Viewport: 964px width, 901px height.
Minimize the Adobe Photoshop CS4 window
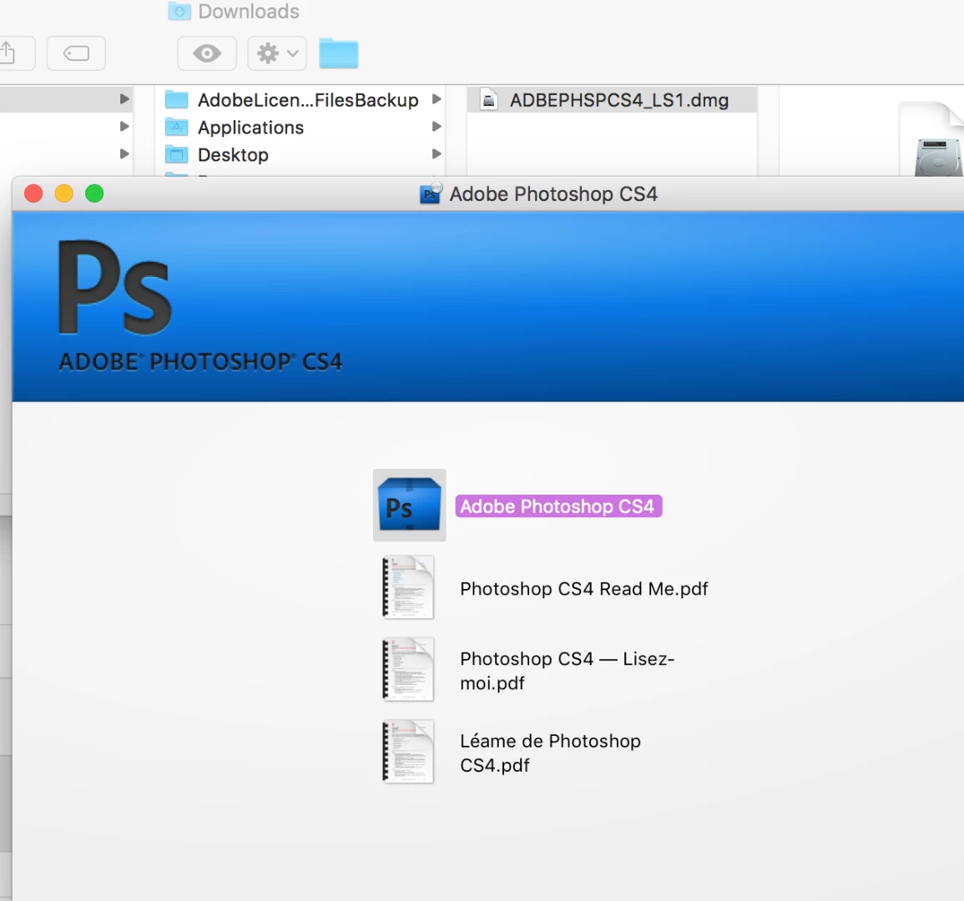click(64, 194)
